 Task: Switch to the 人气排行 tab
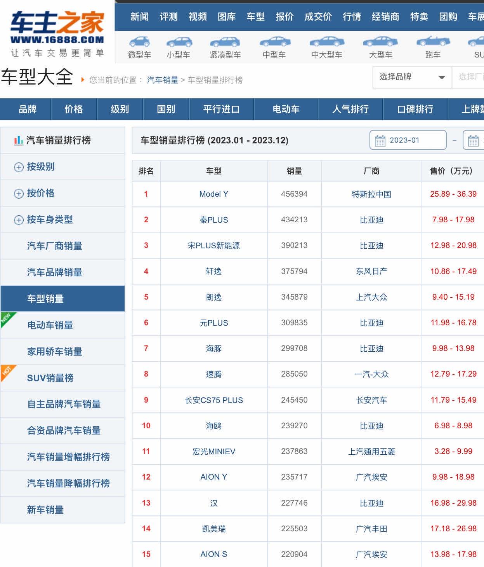[x=350, y=109]
